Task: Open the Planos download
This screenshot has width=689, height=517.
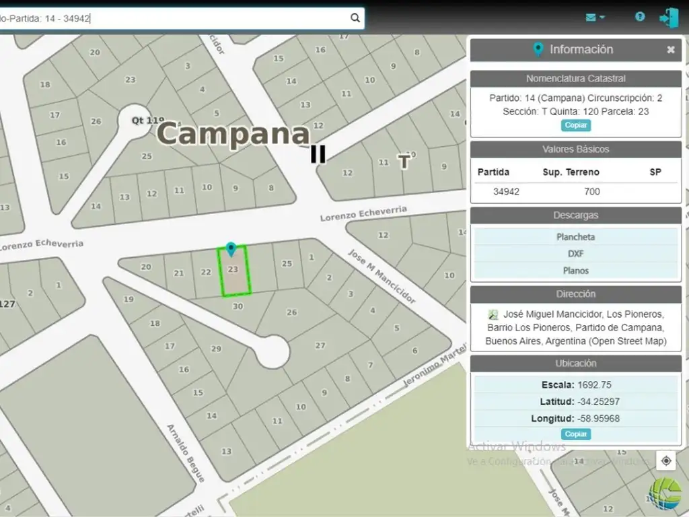Action: pyautogui.click(x=575, y=271)
